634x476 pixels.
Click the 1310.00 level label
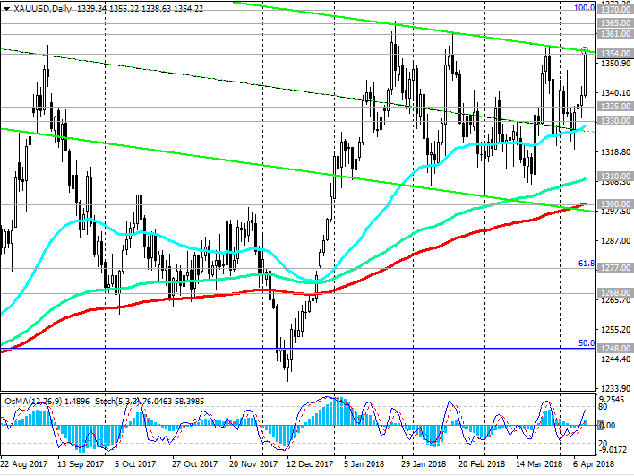pyautogui.click(x=615, y=176)
